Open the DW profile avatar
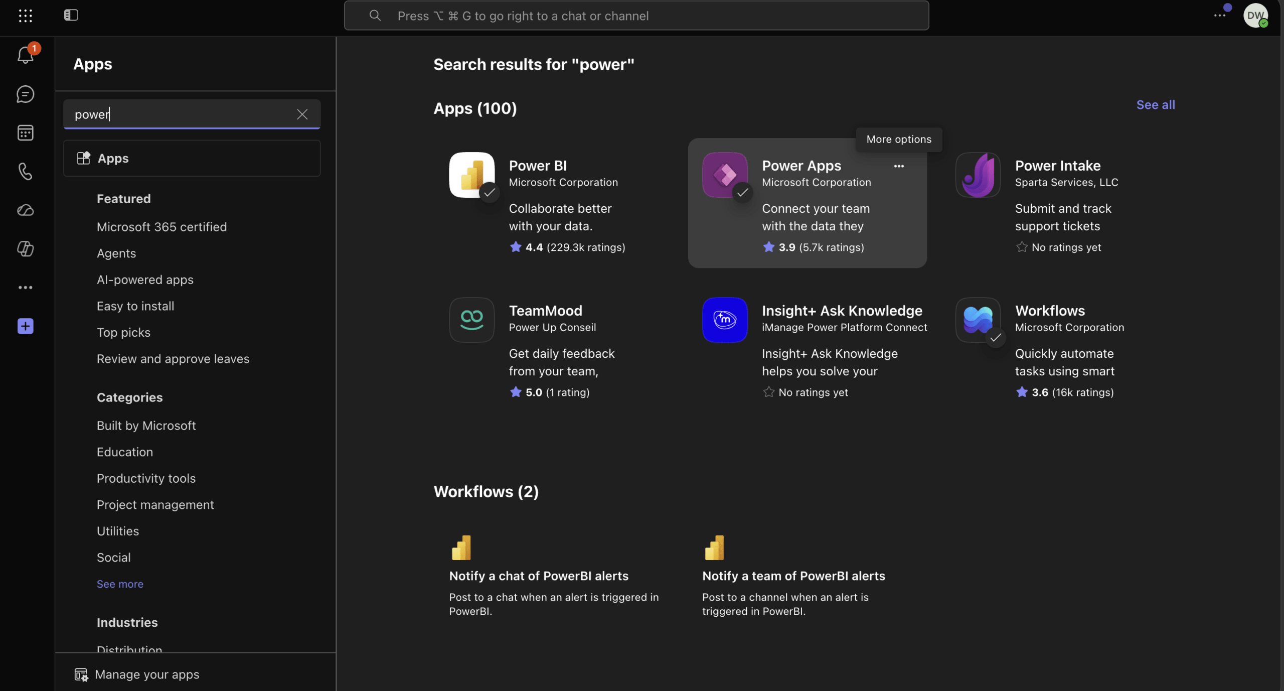Image resolution: width=1284 pixels, height=691 pixels. pyautogui.click(x=1255, y=16)
